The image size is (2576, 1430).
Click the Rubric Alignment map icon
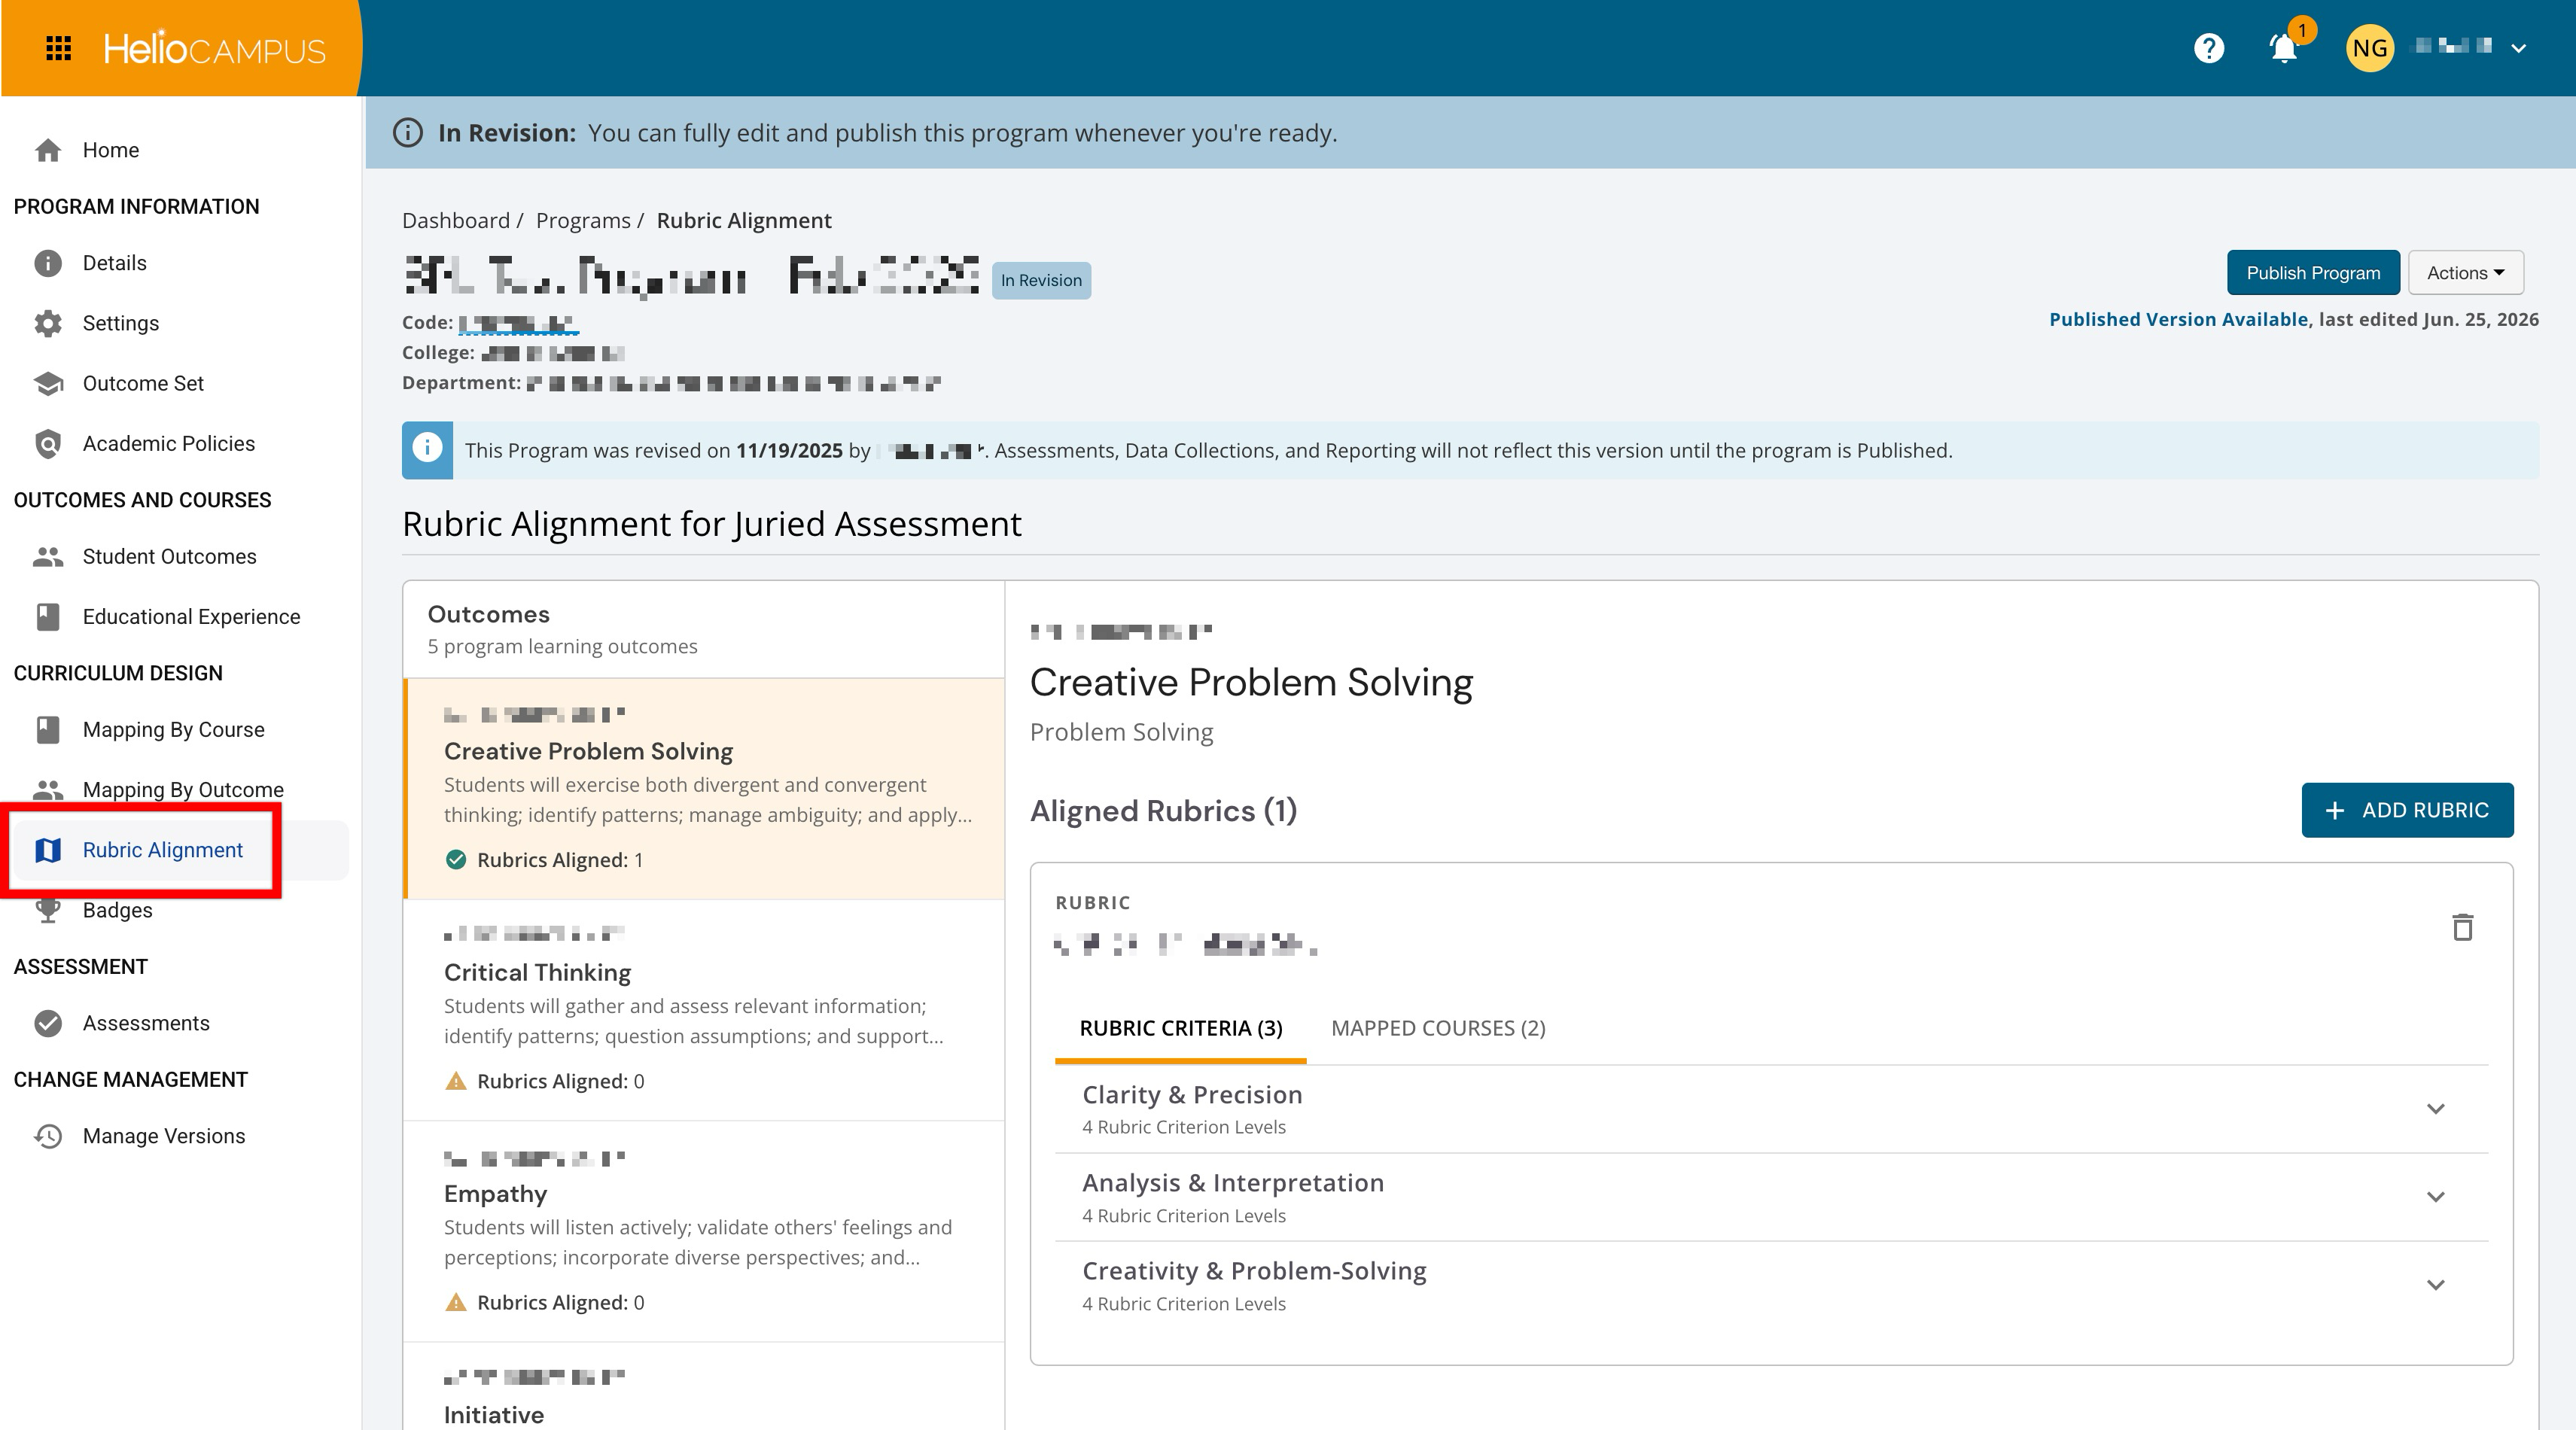click(x=48, y=850)
